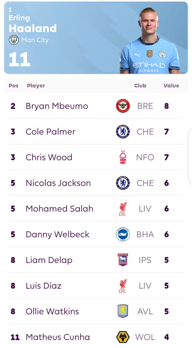Image resolution: width=192 pixels, height=348 pixels.
Task: Click the Club column header
Action: pos(140,86)
